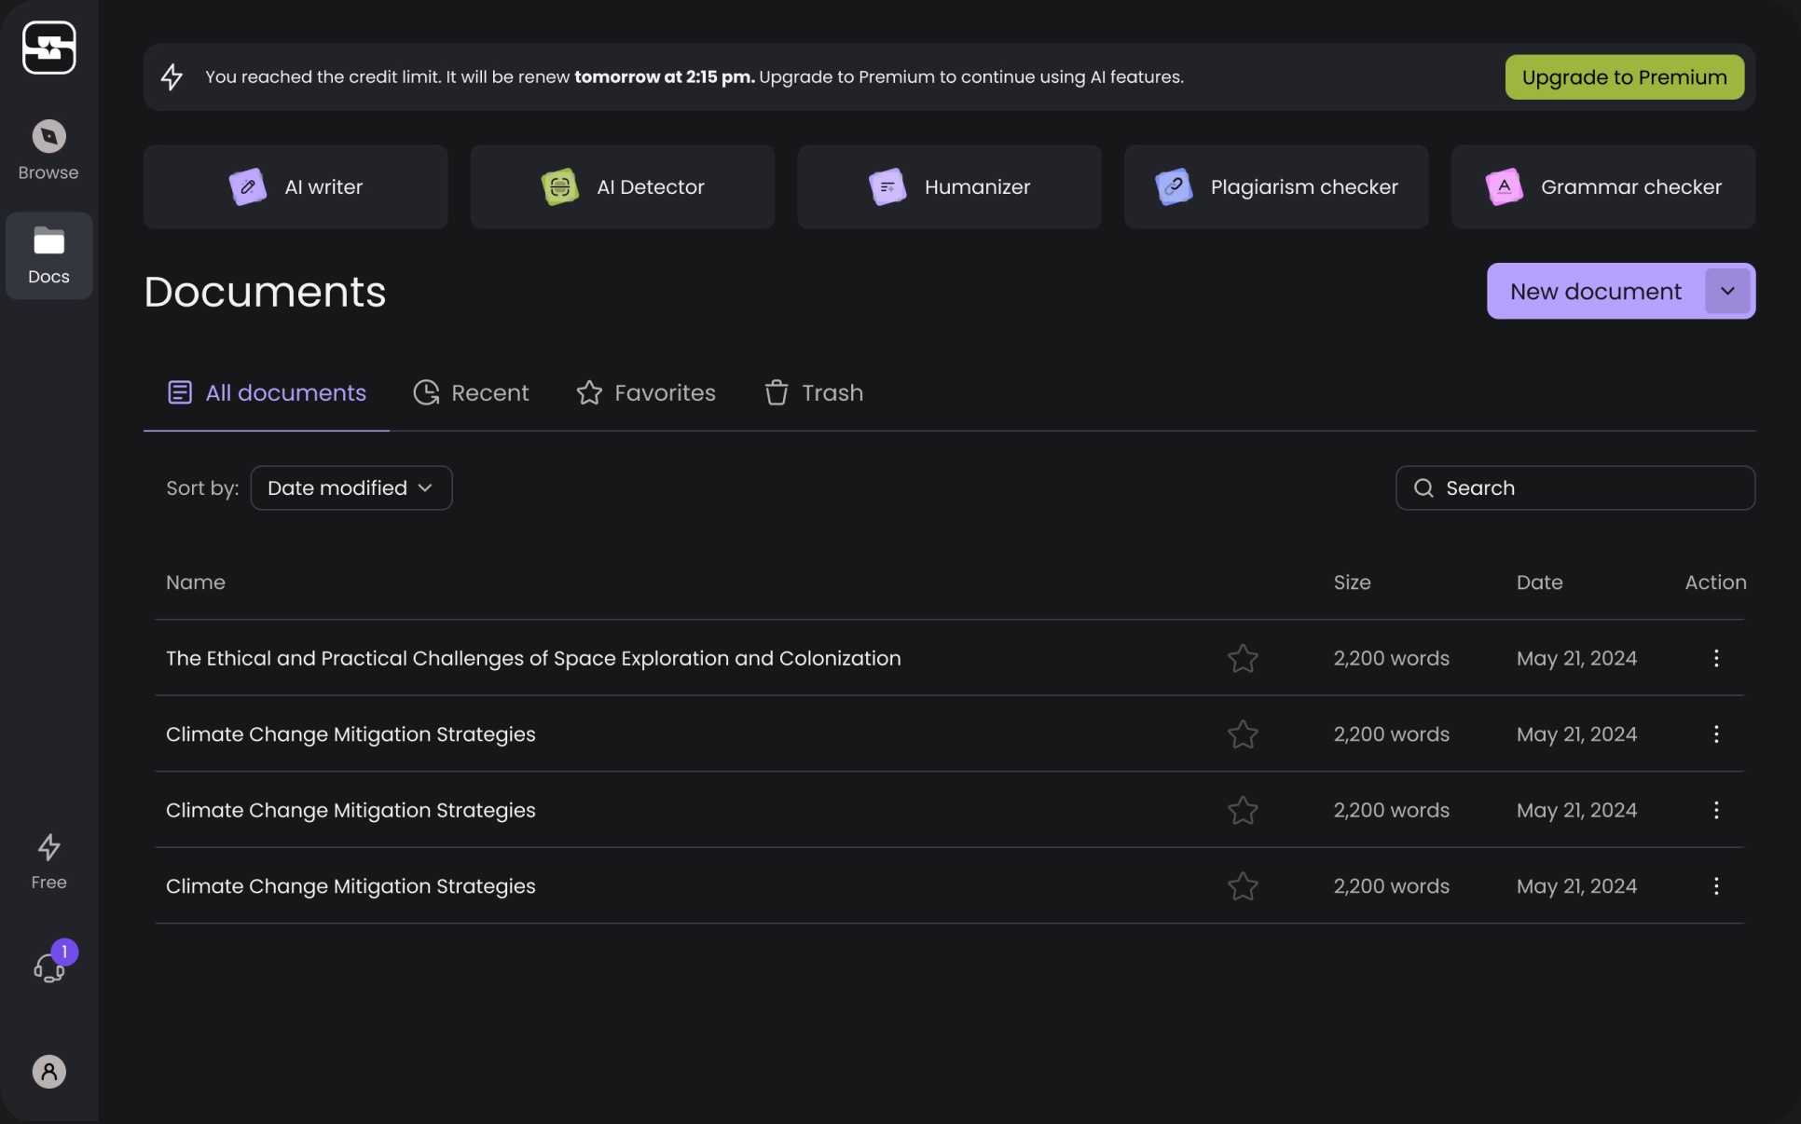Open Browse in the sidebar
Image resolution: width=1801 pixels, height=1124 pixels.
click(x=48, y=150)
